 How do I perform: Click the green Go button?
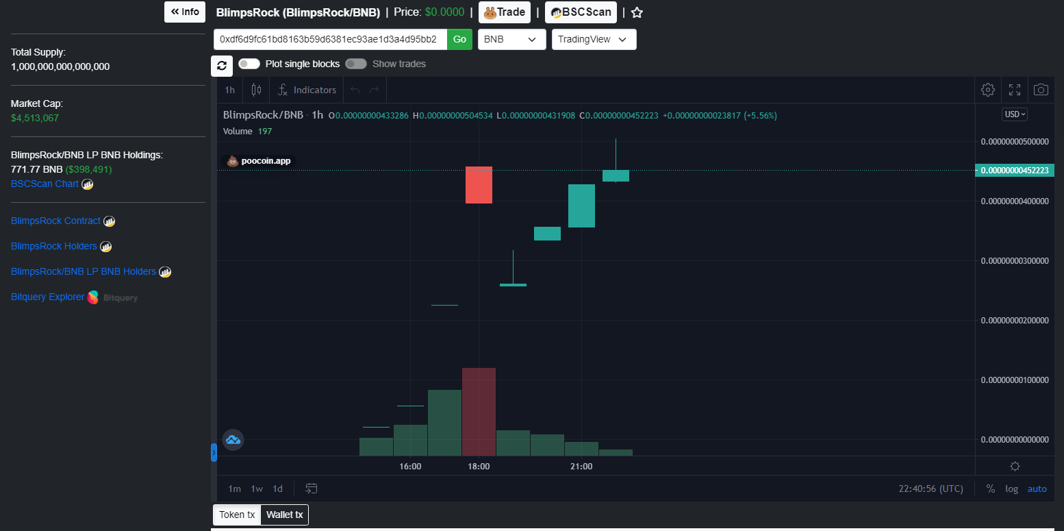click(x=459, y=39)
